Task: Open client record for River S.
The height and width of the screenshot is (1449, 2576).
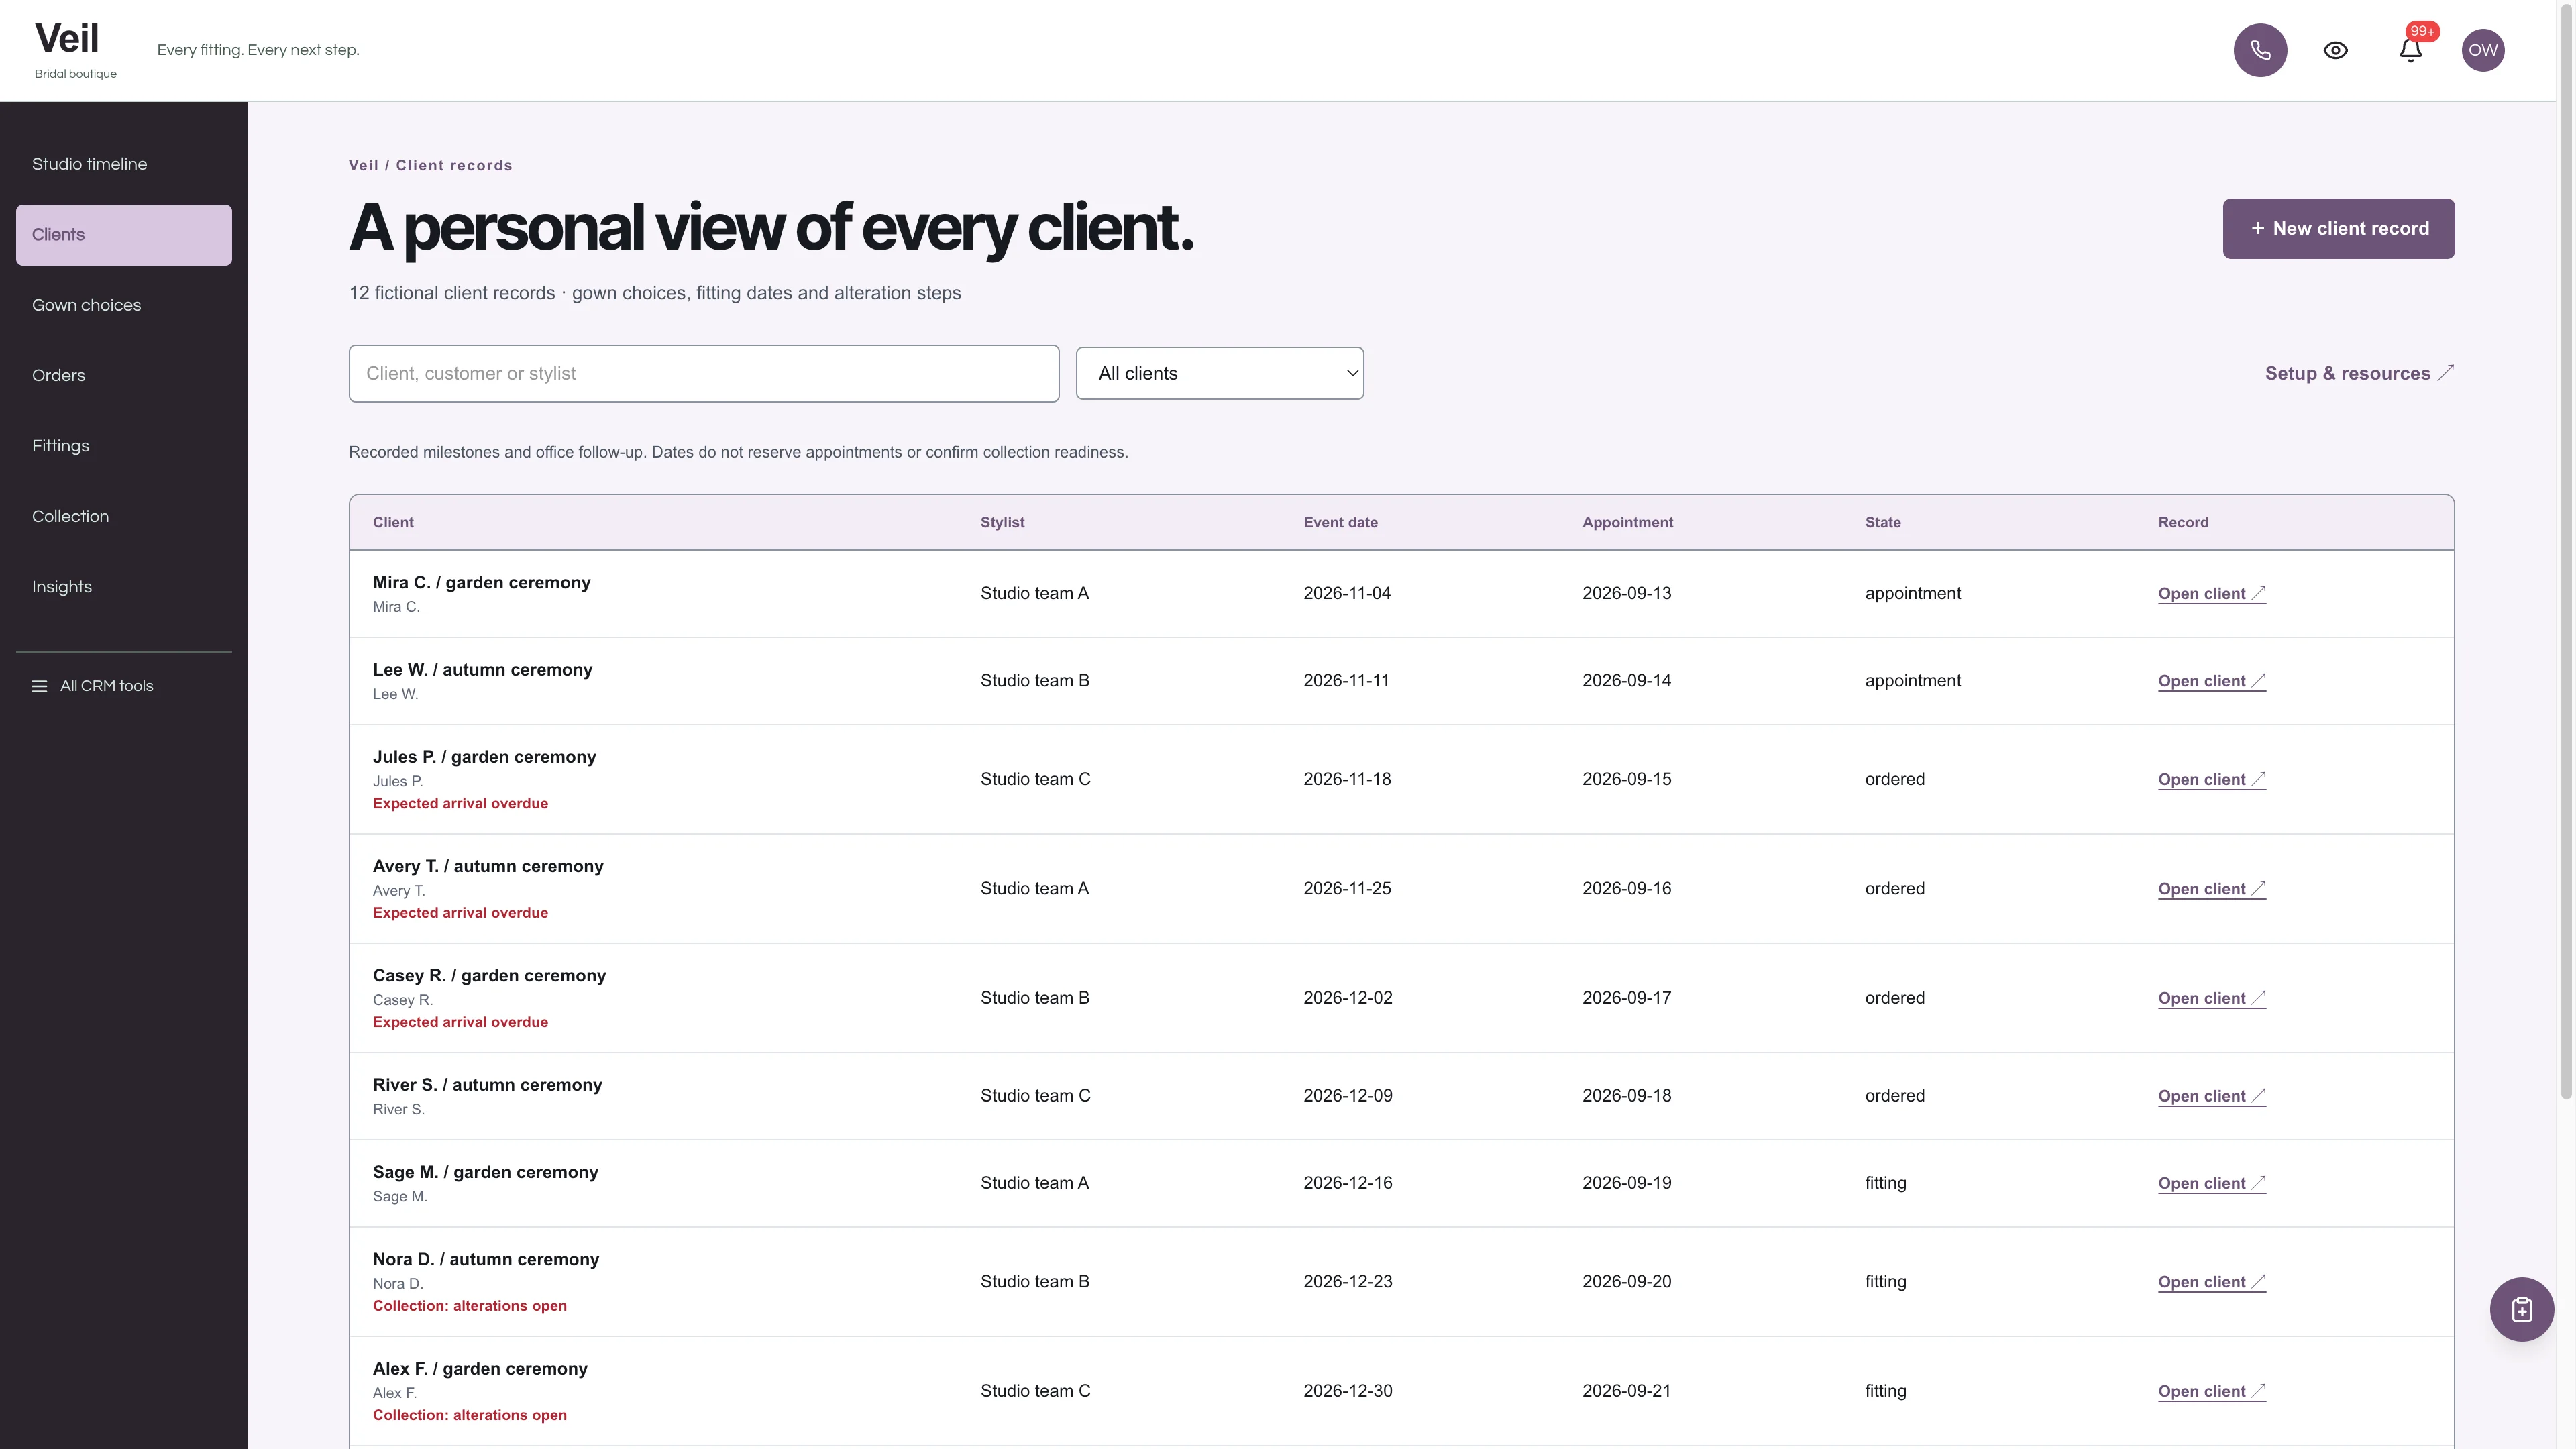Action: click(x=2211, y=1096)
